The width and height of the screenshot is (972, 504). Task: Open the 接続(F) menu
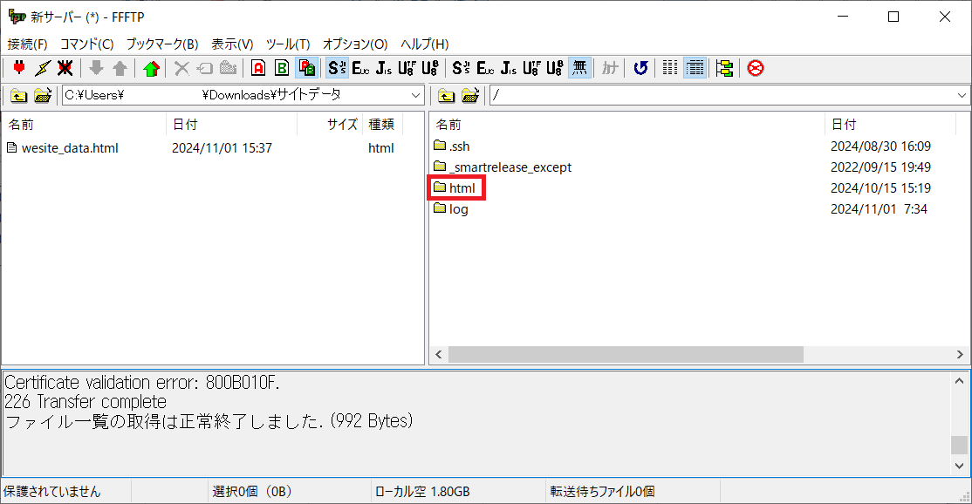[x=28, y=44]
